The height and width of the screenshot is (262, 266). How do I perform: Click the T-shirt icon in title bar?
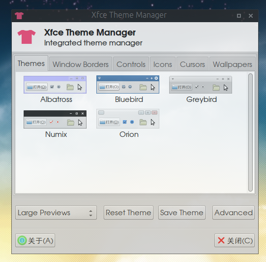19,16
